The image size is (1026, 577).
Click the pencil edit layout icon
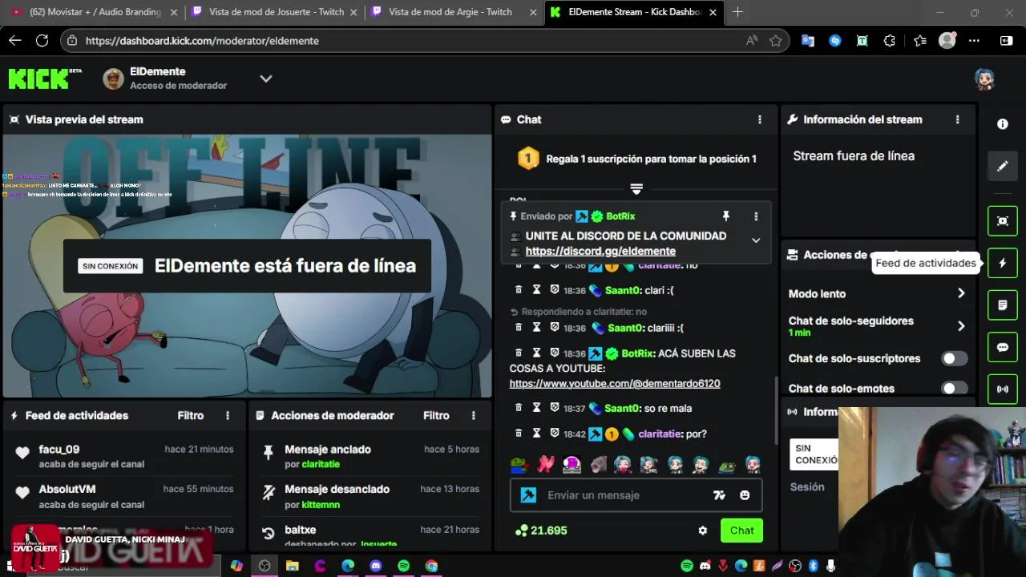click(1002, 166)
